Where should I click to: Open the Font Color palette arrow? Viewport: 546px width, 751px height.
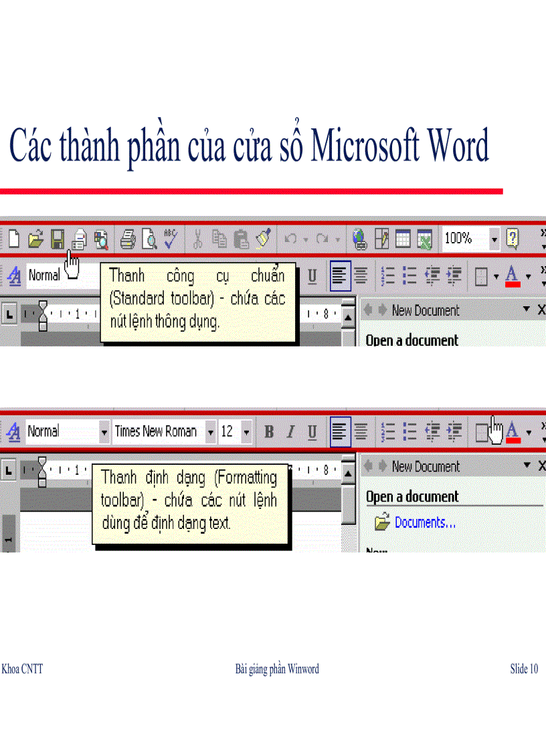[529, 432]
